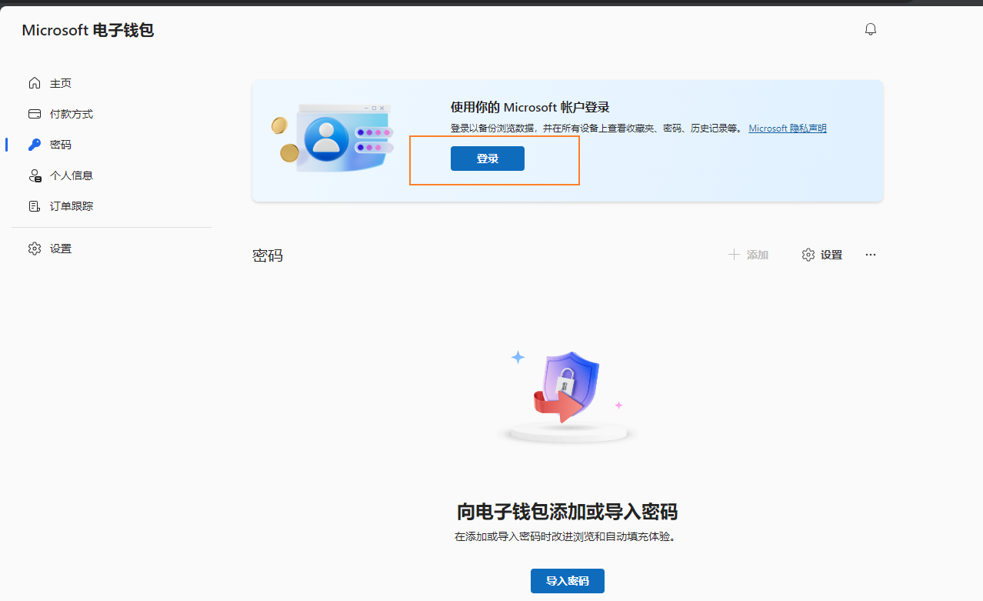Click the key icon beside 密码 in sidebar
The height and width of the screenshot is (601, 983).
(x=35, y=145)
